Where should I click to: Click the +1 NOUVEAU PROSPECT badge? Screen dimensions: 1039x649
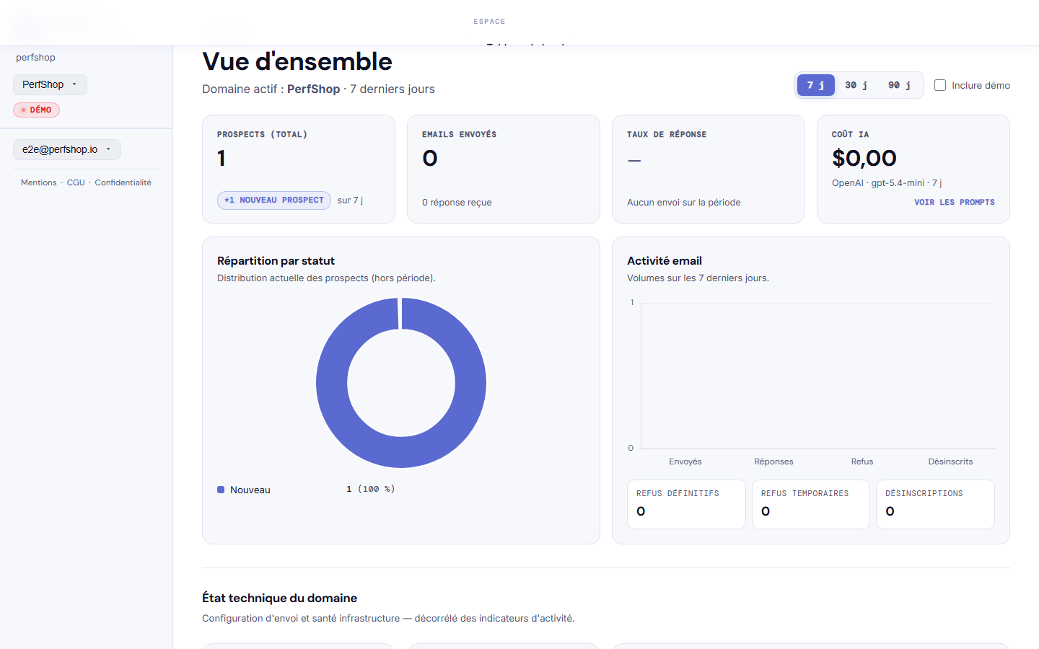[x=274, y=200]
